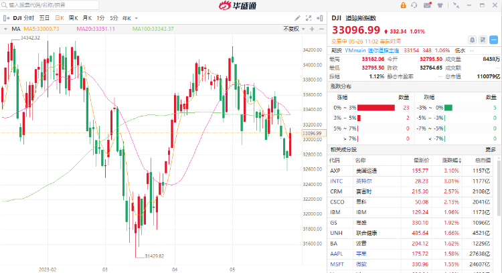Open the notes icon beside the bell

tap(483, 39)
